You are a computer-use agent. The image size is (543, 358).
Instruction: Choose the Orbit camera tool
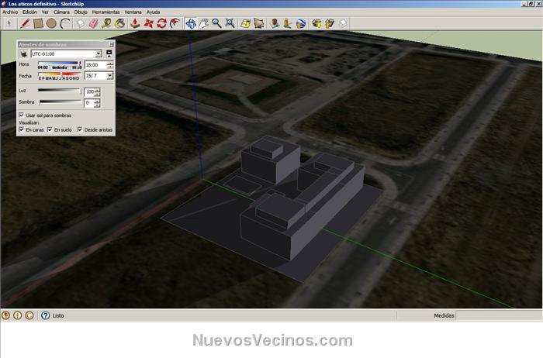[x=191, y=23]
